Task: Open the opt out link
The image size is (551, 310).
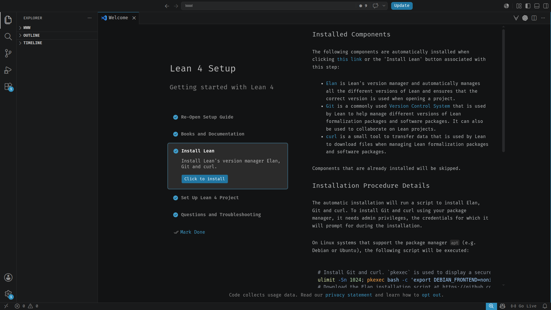Action: point(431,295)
